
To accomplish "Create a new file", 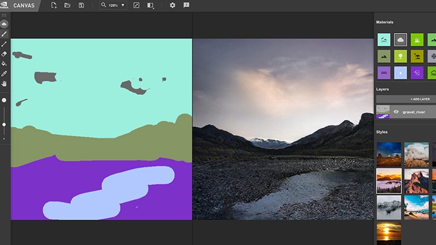I will pyautogui.click(x=54, y=5).
